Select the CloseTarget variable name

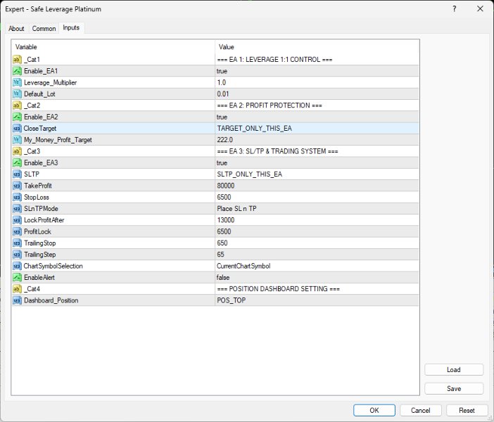point(40,129)
